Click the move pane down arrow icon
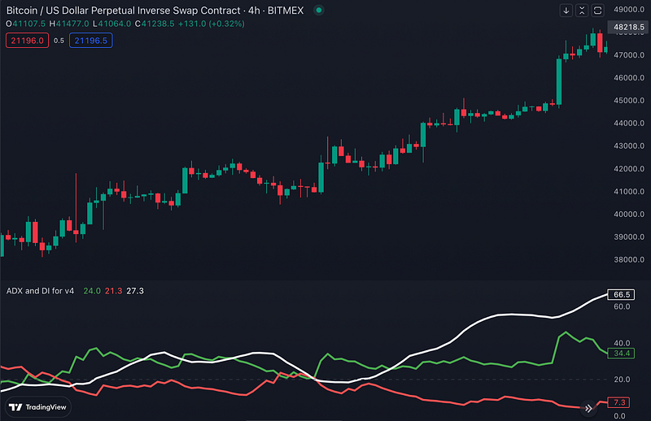 [566, 11]
